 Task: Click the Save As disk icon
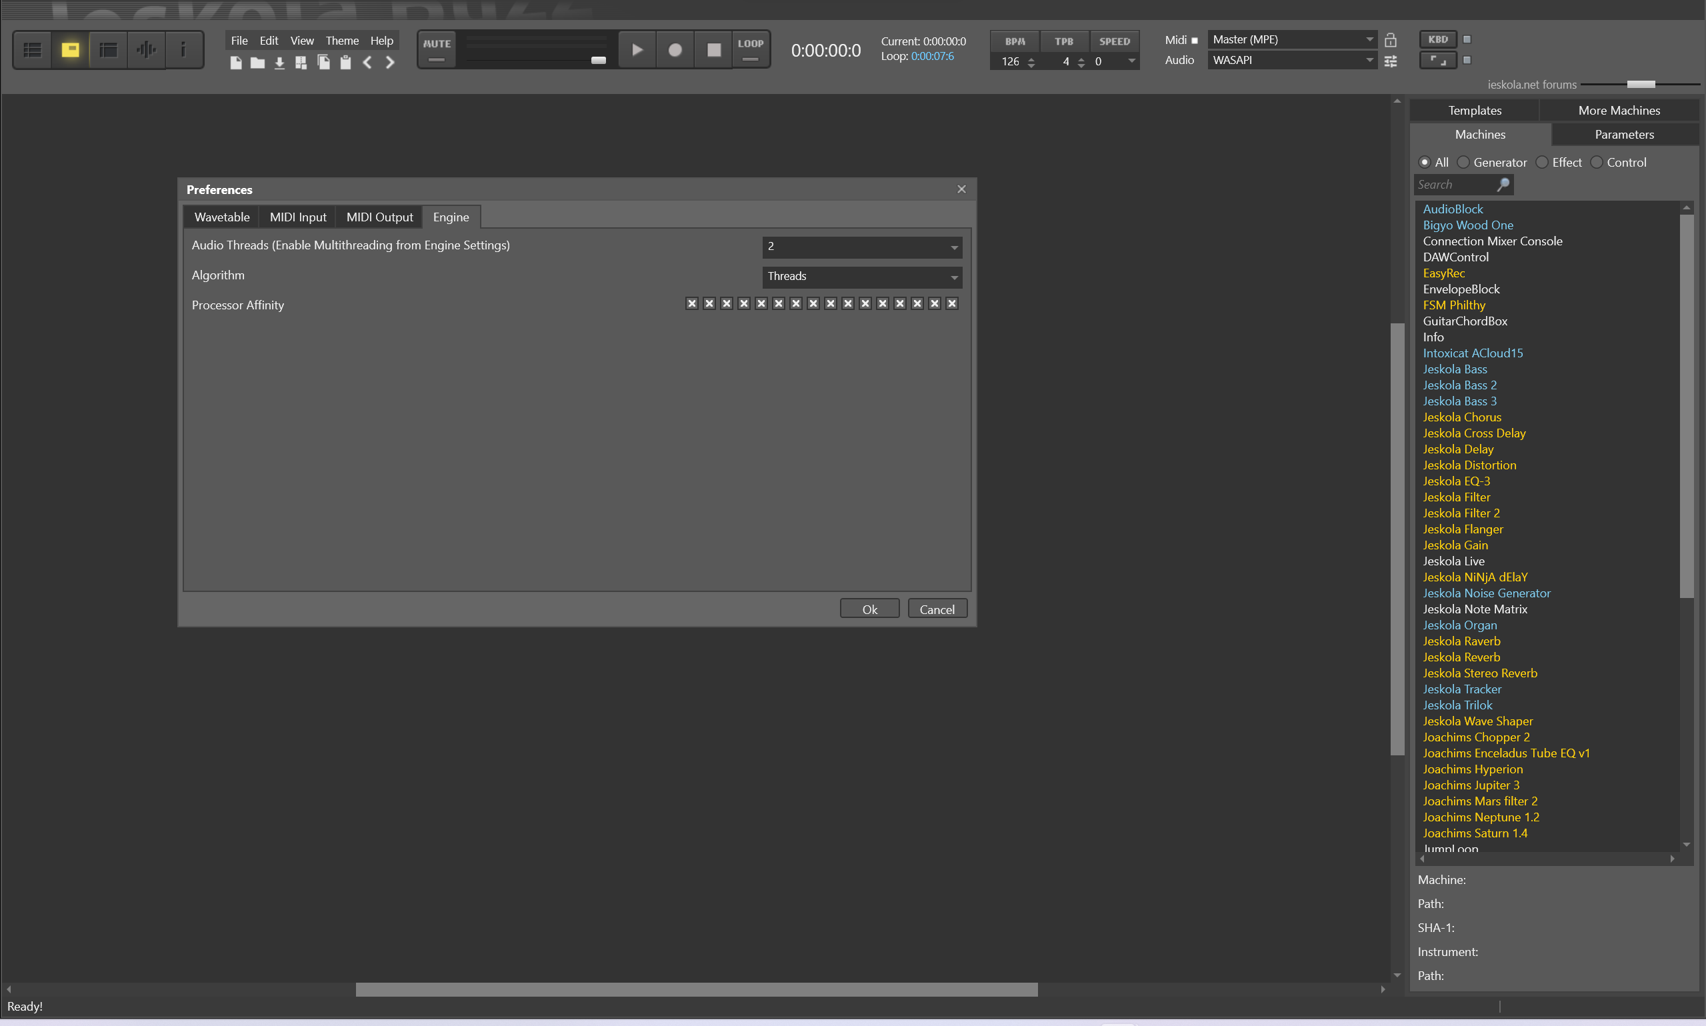[301, 63]
